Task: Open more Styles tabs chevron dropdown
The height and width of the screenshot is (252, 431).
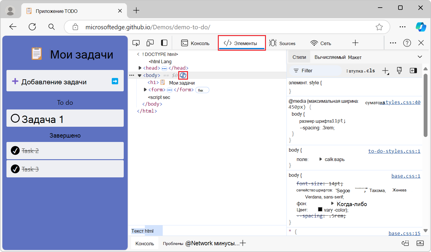Action: click(x=420, y=57)
